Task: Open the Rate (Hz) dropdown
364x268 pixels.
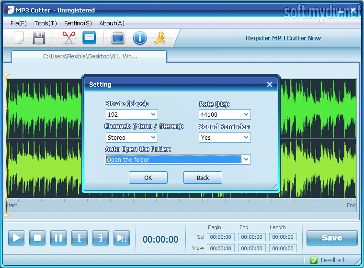Action: click(225, 114)
